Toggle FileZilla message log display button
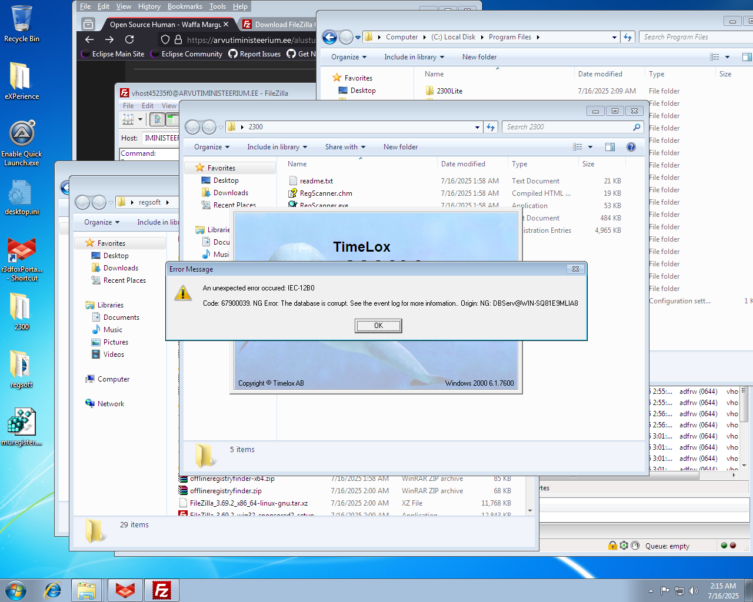This screenshot has width=753, height=602. click(x=157, y=119)
